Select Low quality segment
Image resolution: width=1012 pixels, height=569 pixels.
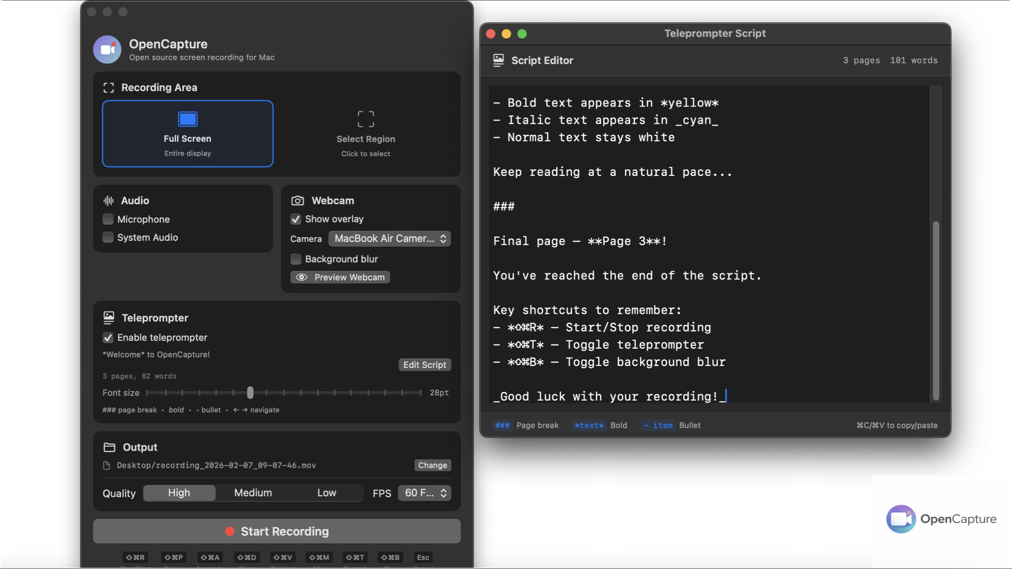(x=326, y=493)
